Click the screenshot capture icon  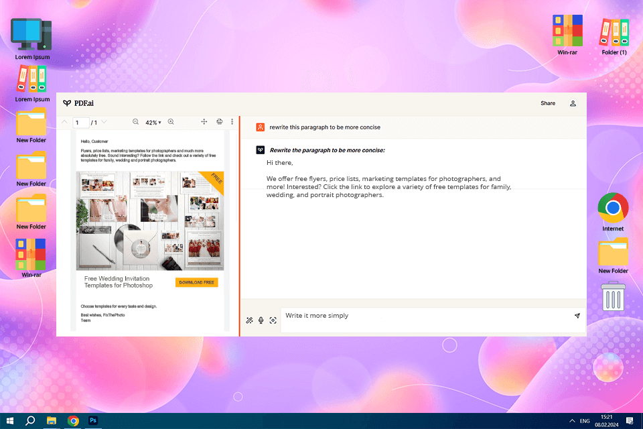point(273,320)
